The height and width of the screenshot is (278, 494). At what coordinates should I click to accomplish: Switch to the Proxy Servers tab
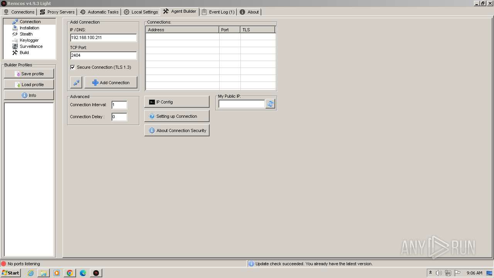[57, 12]
